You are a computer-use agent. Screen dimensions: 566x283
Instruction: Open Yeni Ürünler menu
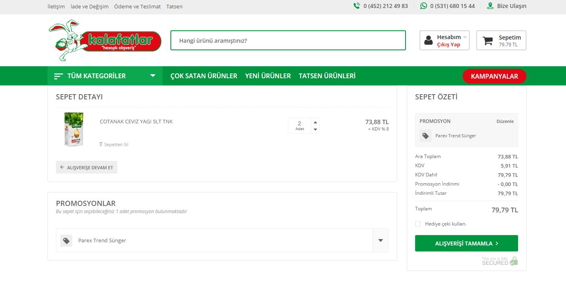pyautogui.click(x=268, y=76)
